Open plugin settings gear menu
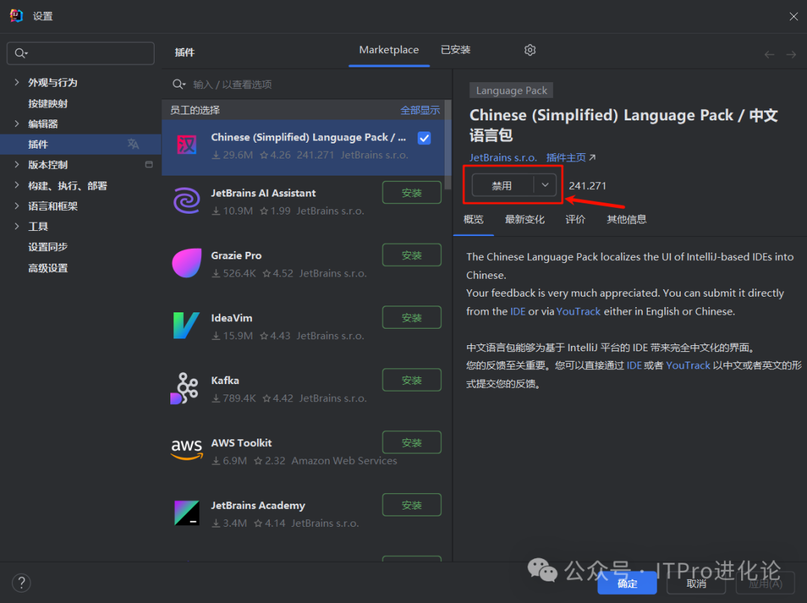Viewport: 807px width, 603px height. click(530, 50)
